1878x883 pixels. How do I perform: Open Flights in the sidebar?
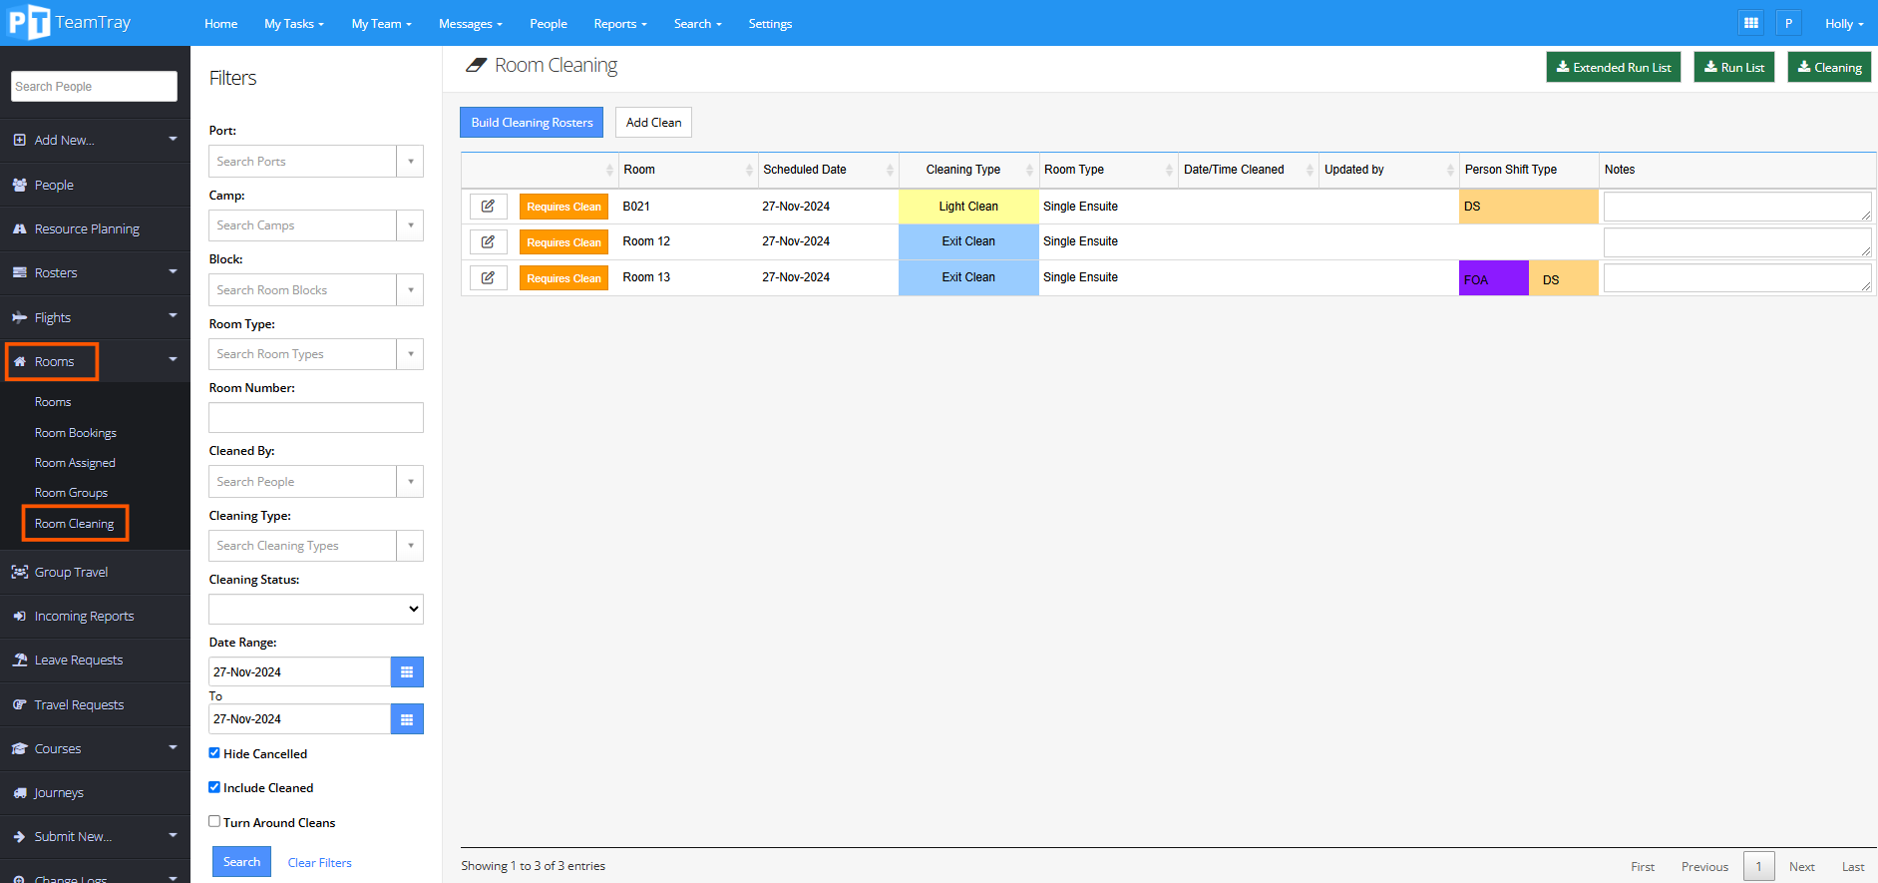click(53, 317)
